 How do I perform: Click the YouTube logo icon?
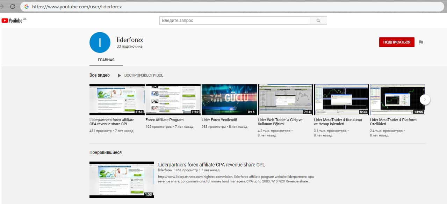point(5,21)
